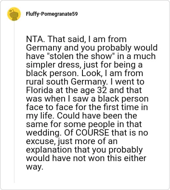Click the capitalized word "COURSE"
Screen dimensions: 170x190
coord(92,133)
